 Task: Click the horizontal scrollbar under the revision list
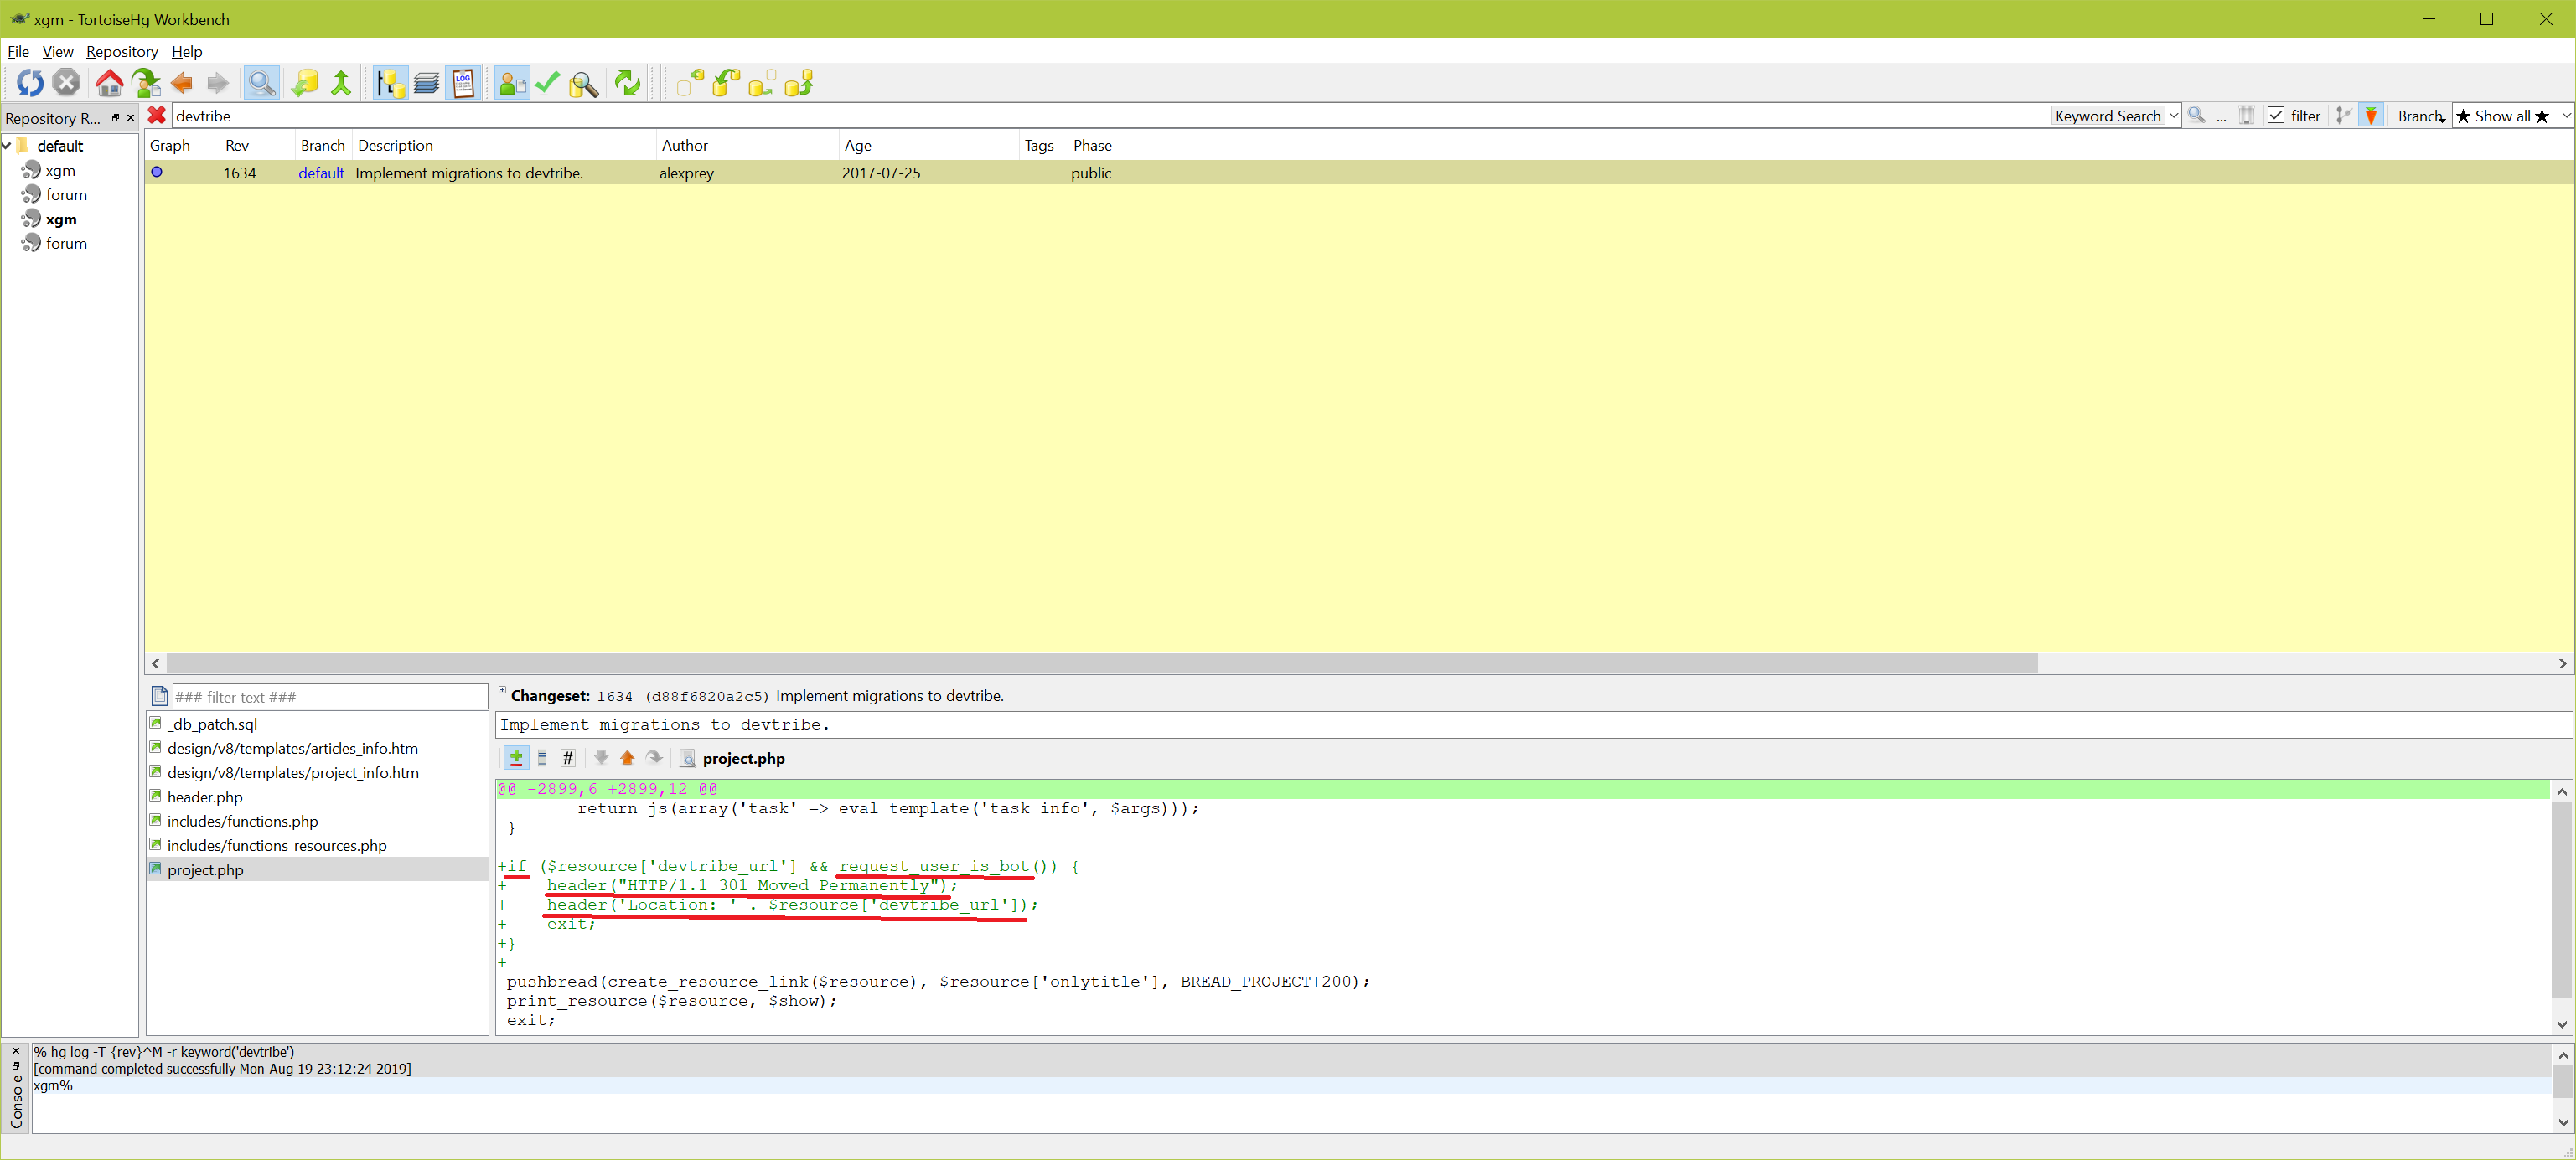tap(1100, 663)
